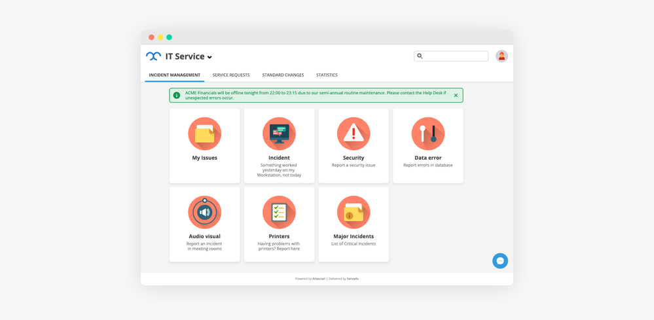Viewport: 654px width, 320px height.
Task: Click the green window maximize button
Action: (x=169, y=37)
